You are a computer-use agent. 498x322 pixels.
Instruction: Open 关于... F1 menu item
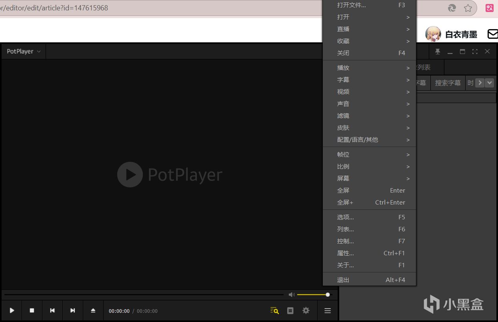(x=370, y=265)
